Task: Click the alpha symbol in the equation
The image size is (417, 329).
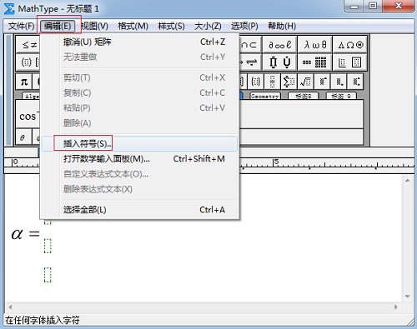Action: (17, 234)
